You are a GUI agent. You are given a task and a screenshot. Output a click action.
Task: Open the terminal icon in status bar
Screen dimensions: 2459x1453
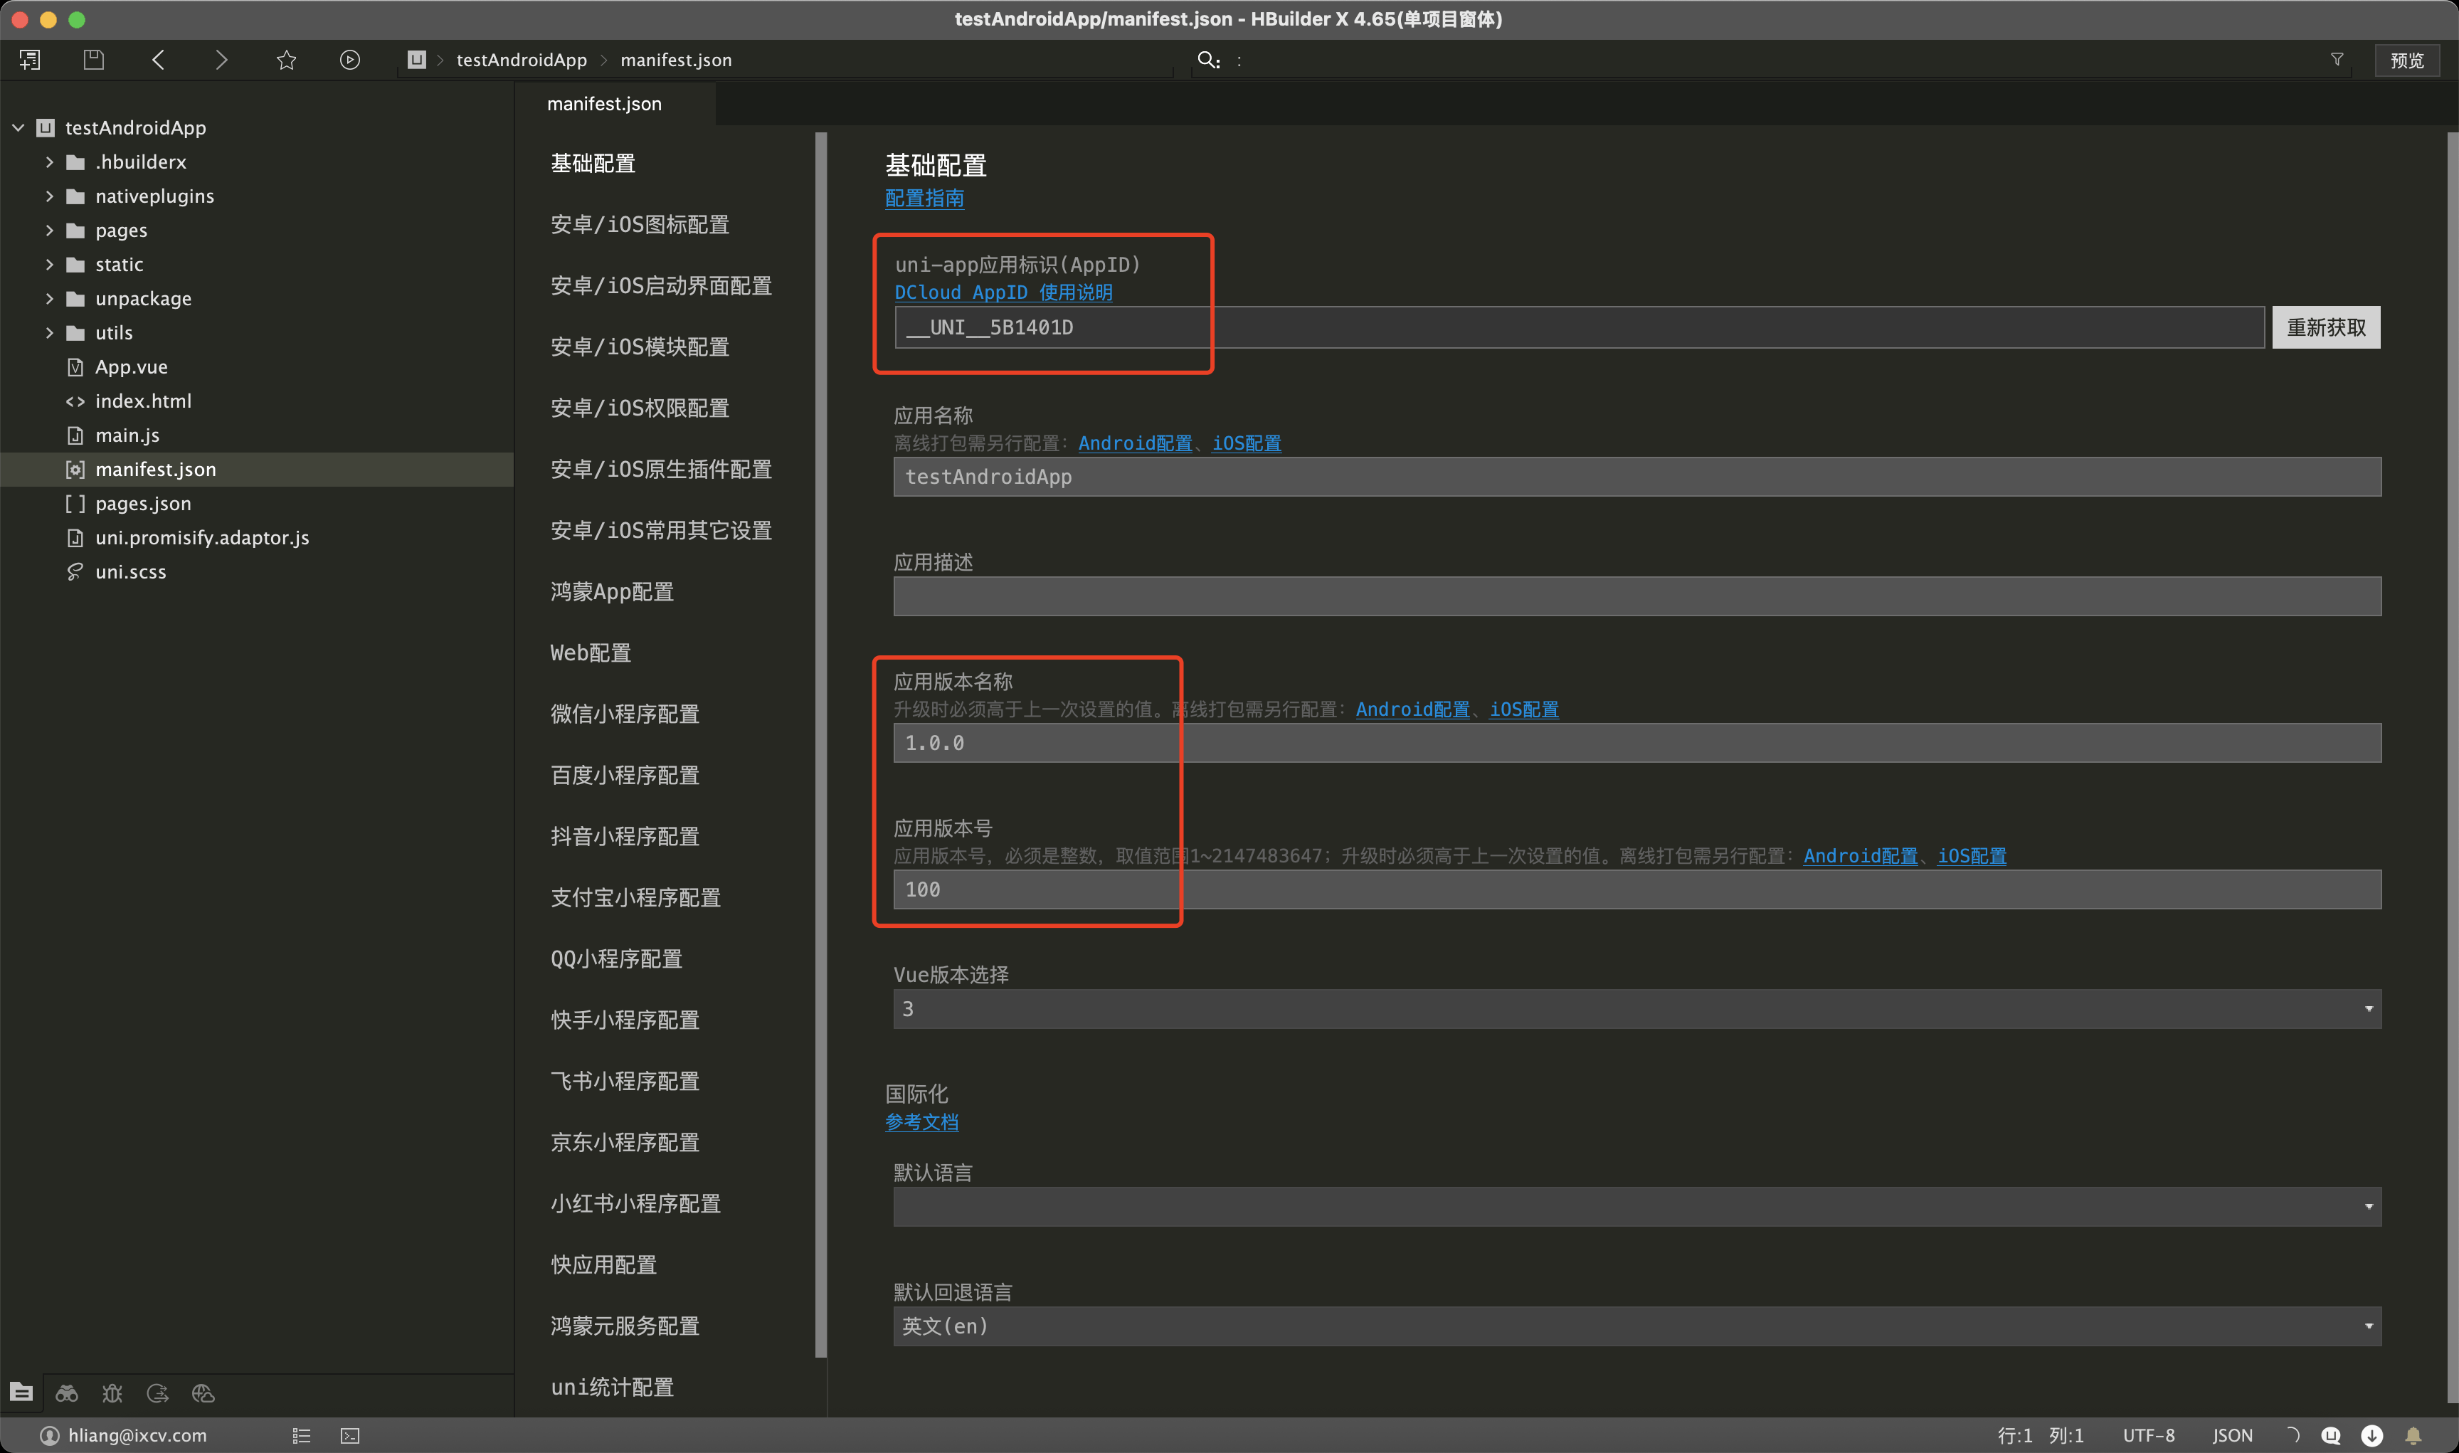pyautogui.click(x=349, y=1435)
